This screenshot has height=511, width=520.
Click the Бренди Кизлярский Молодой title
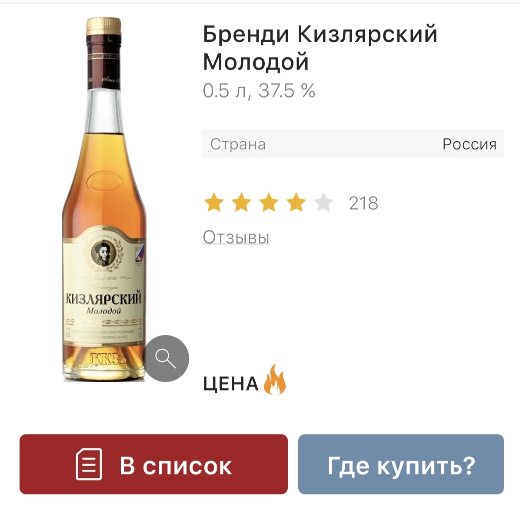tap(320, 48)
